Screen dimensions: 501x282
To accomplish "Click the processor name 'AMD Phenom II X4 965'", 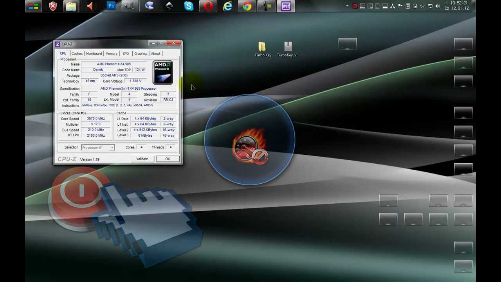I will click(x=114, y=64).
